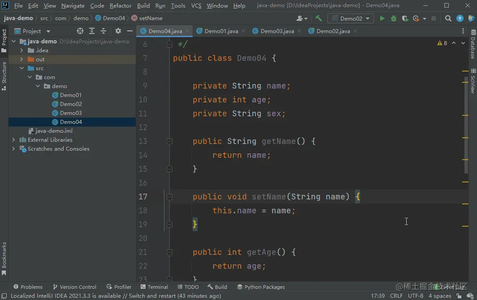The height and width of the screenshot is (300, 477).
Task: Open Project panel settings gear
Action: [x=118, y=31]
